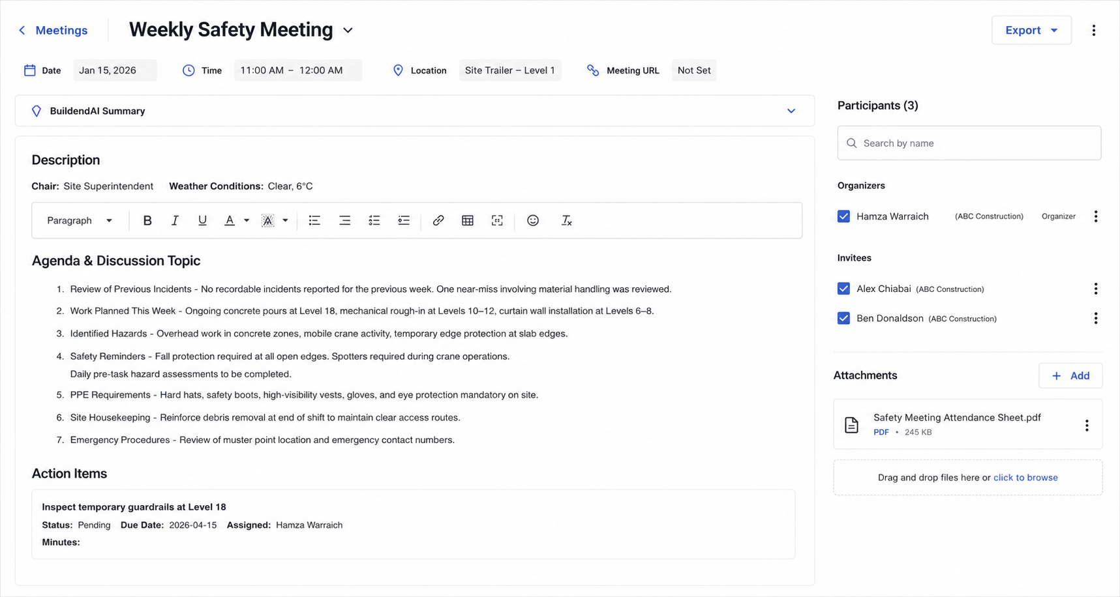Open the Weekly Safety Meeting title dropdown
This screenshot has width=1120, height=597.
point(348,31)
